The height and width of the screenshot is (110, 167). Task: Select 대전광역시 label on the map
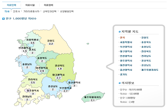tap(42, 68)
